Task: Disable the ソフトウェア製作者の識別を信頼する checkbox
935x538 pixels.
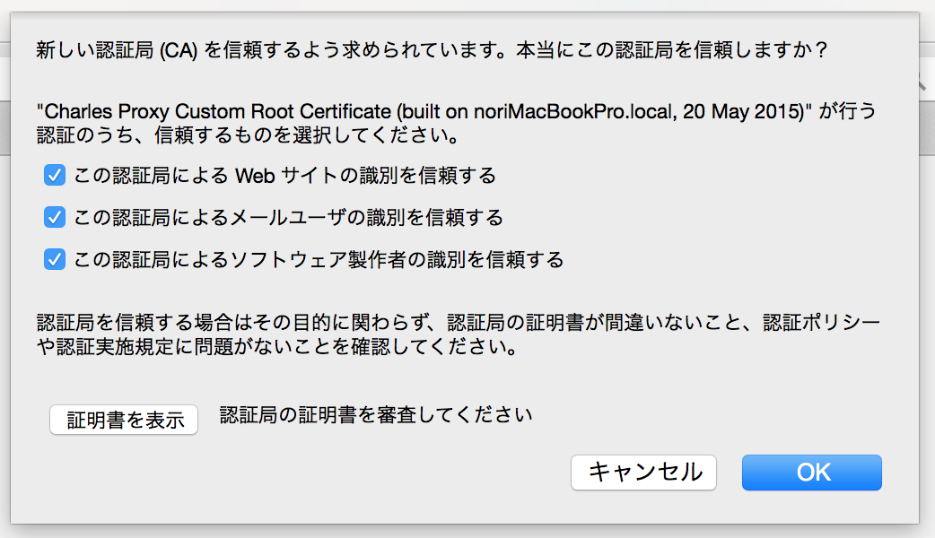Action: 54,260
